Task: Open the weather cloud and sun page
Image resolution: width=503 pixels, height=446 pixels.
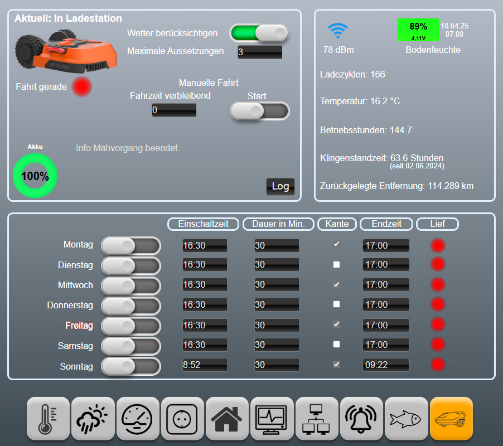Action: (x=93, y=419)
